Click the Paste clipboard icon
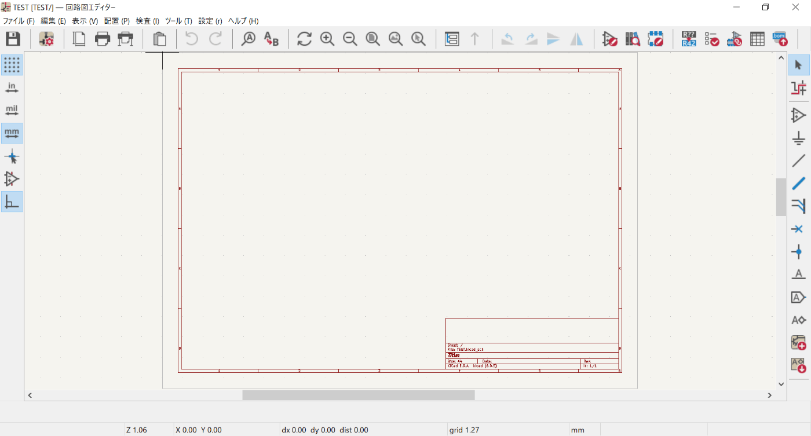The width and height of the screenshot is (811, 436). [x=159, y=39]
